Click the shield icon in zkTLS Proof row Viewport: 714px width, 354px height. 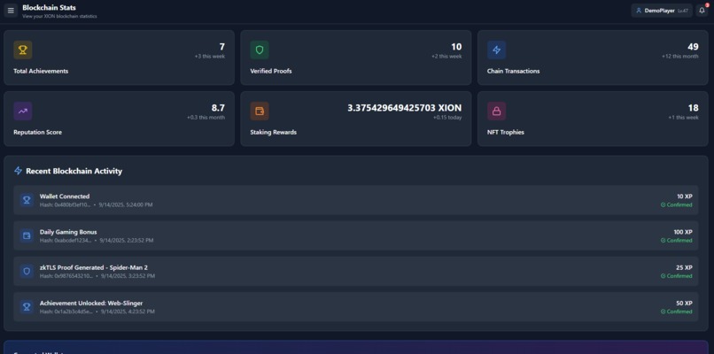pos(27,271)
